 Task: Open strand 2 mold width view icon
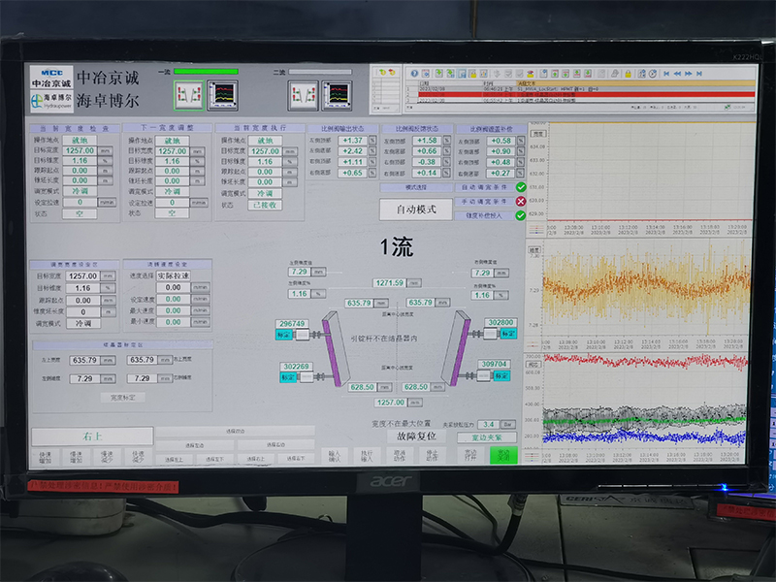[x=303, y=95]
